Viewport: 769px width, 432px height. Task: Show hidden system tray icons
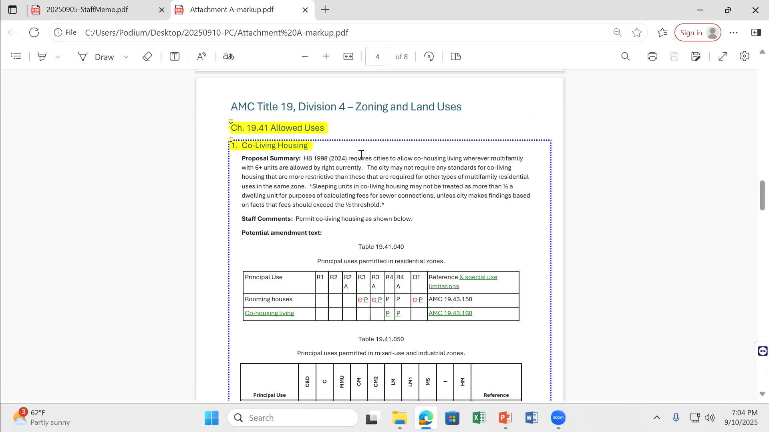click(656, 418)
